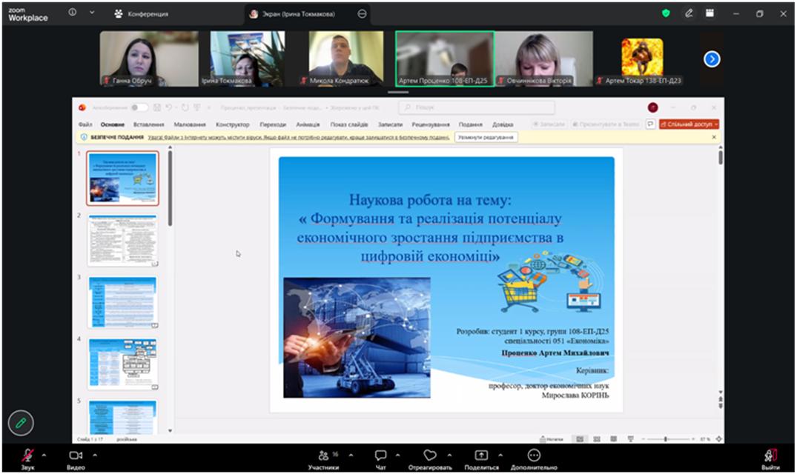797x474 pixels.
Task: Open the Участники participants panel
Action: (324, 455)
